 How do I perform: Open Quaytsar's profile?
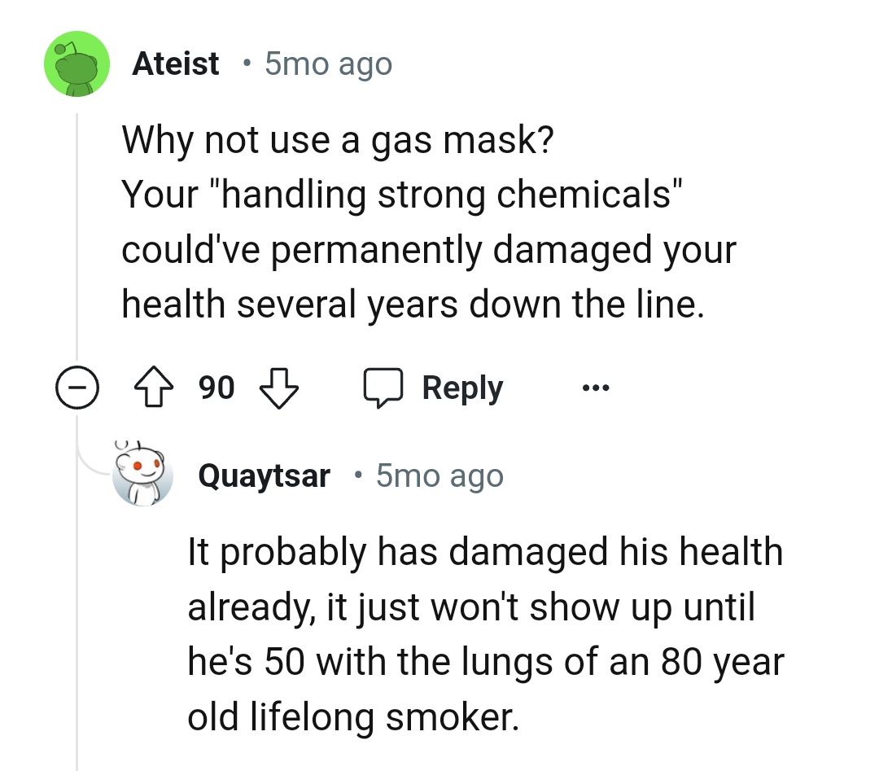[265, 475]
